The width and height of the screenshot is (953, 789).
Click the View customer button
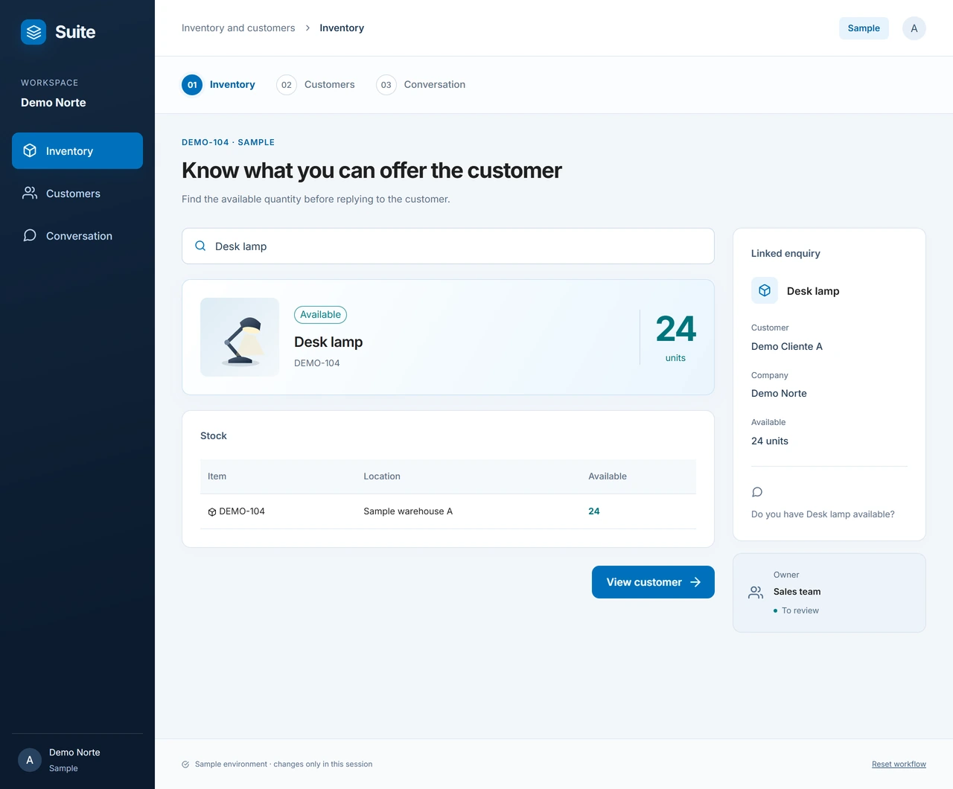pos(653,582)
